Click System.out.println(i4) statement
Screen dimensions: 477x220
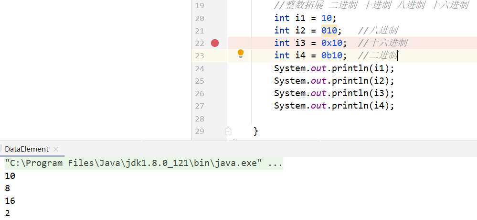334,106
